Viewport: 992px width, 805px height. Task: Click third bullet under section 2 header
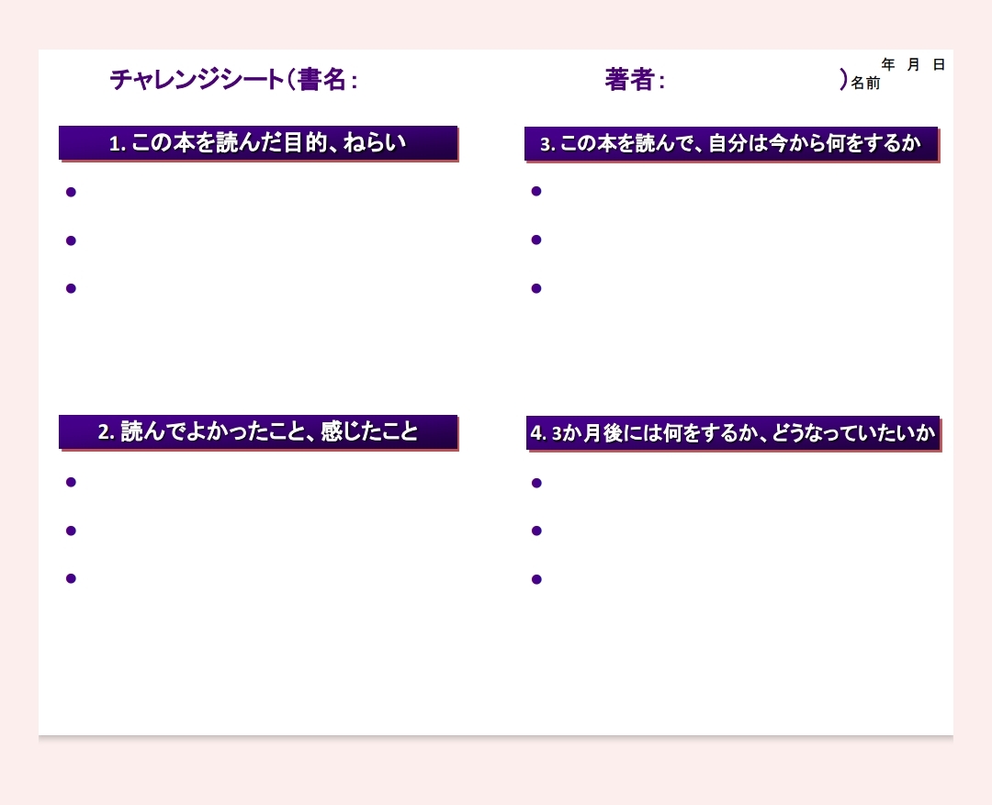point(71,578)
